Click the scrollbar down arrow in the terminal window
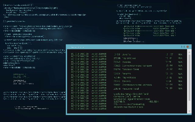Viewport: 195px width, 122px height. (x=189, y=111)
